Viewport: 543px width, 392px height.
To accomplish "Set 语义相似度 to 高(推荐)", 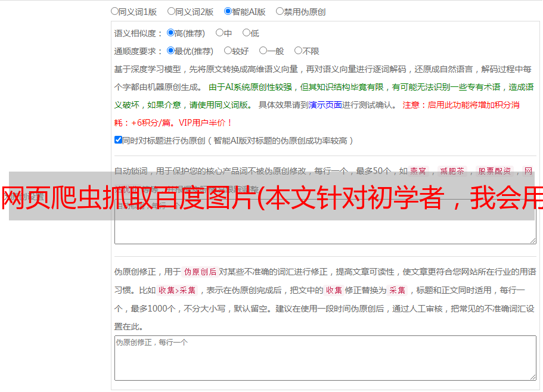I will (x=170, y=33).
